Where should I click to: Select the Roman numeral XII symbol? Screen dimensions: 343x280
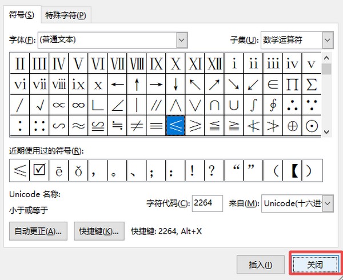(x=214, y=63)
